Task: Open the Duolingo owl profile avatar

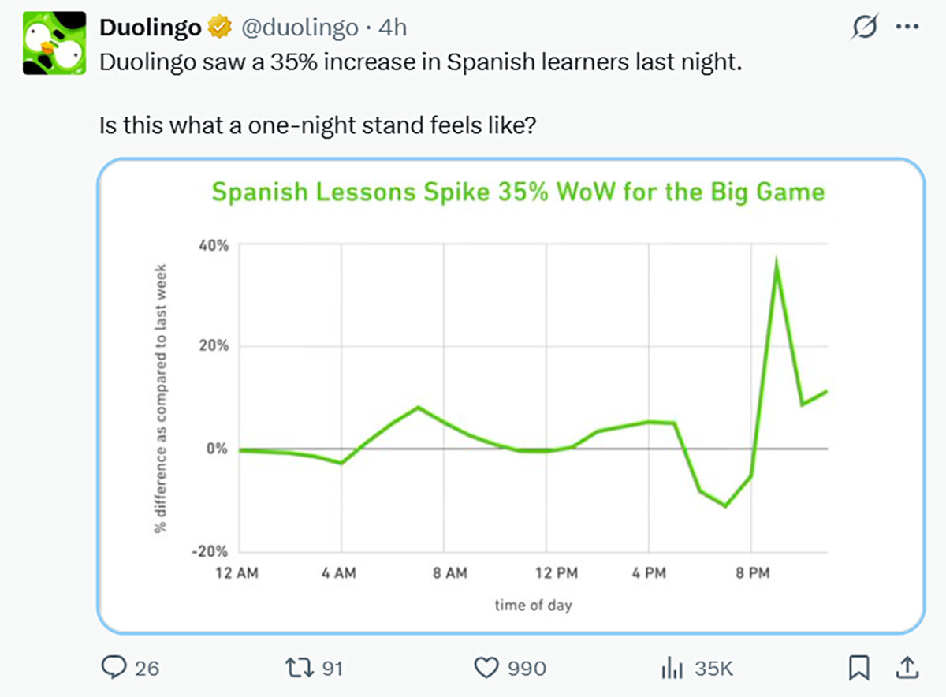Action: click(x=54, y=43)
